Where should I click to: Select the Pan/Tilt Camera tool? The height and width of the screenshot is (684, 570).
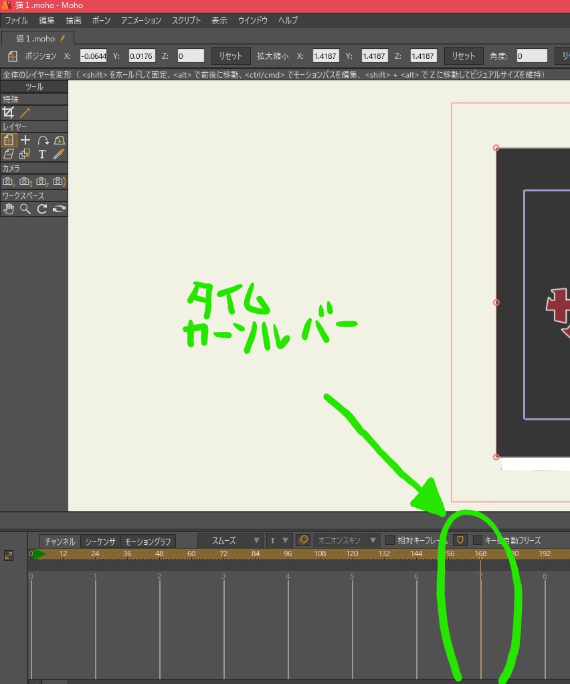pyautogui.click(x=59, y=181)
